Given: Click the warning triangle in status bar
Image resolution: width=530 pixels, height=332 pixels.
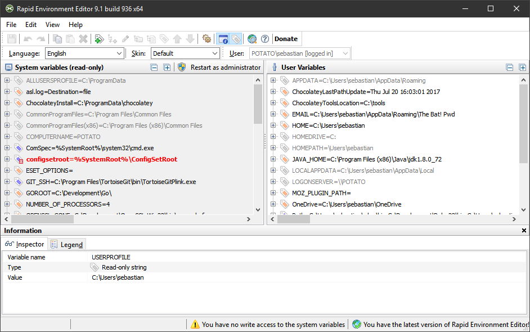Looking at the screenshot, I should tap(195, 325).
